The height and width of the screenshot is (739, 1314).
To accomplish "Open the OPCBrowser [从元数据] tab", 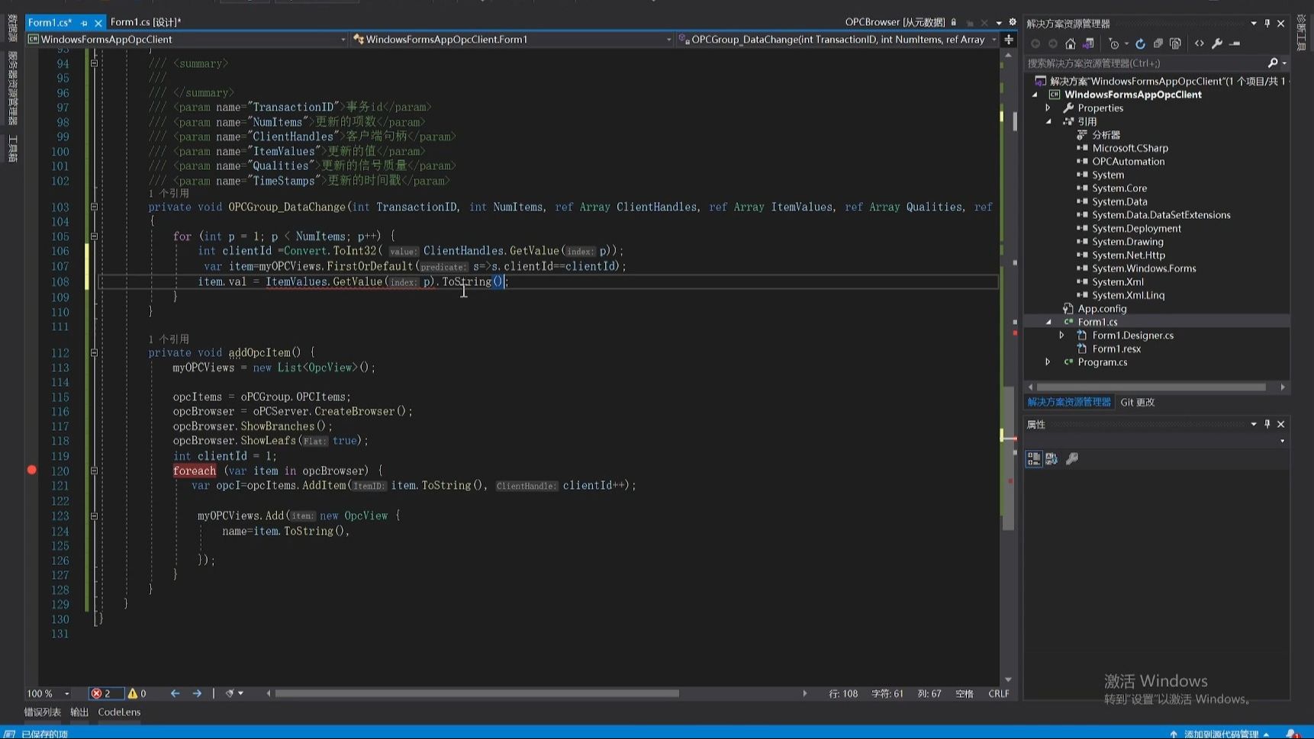I will point(894,22).
